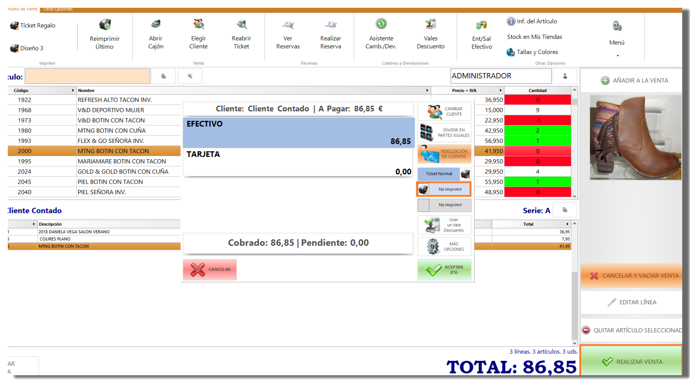
Task: Click QUITAR ARTÍCULO SELECCIONADO
Action: coord(632,331)
